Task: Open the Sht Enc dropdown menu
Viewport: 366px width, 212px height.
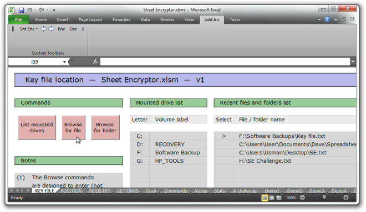Action: point(29,29)
